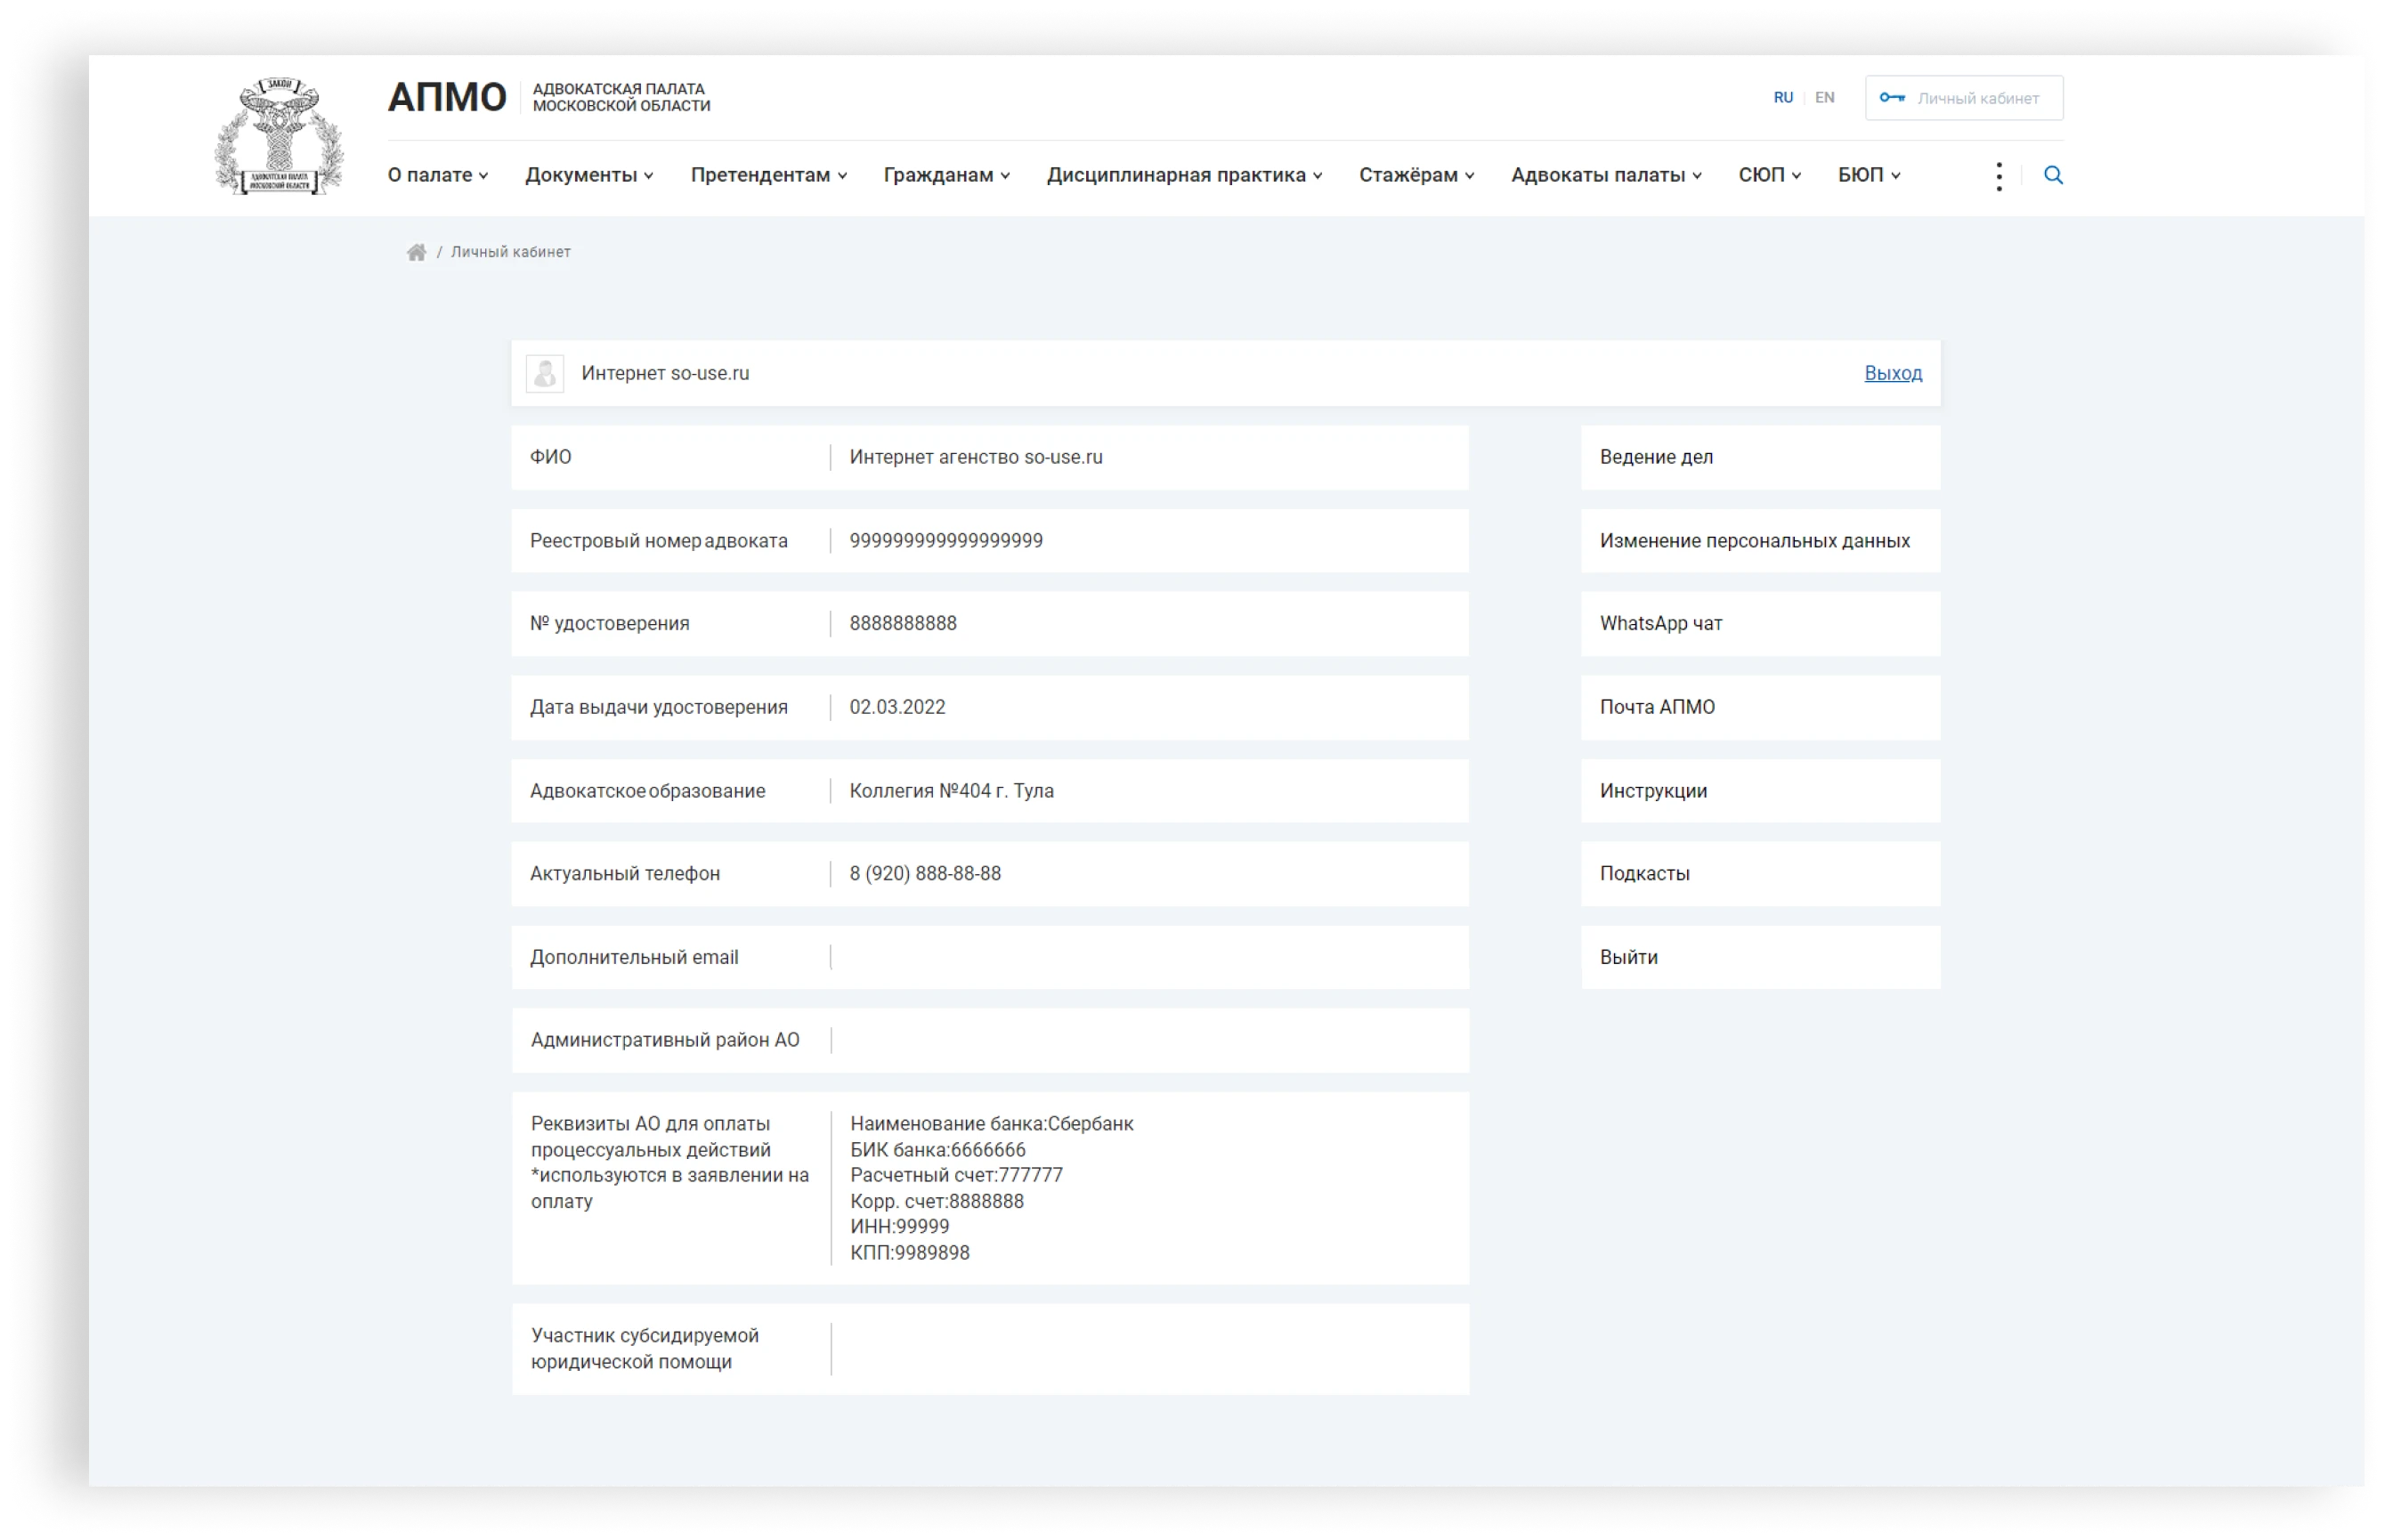Click the Выход link

[1892, 374]
